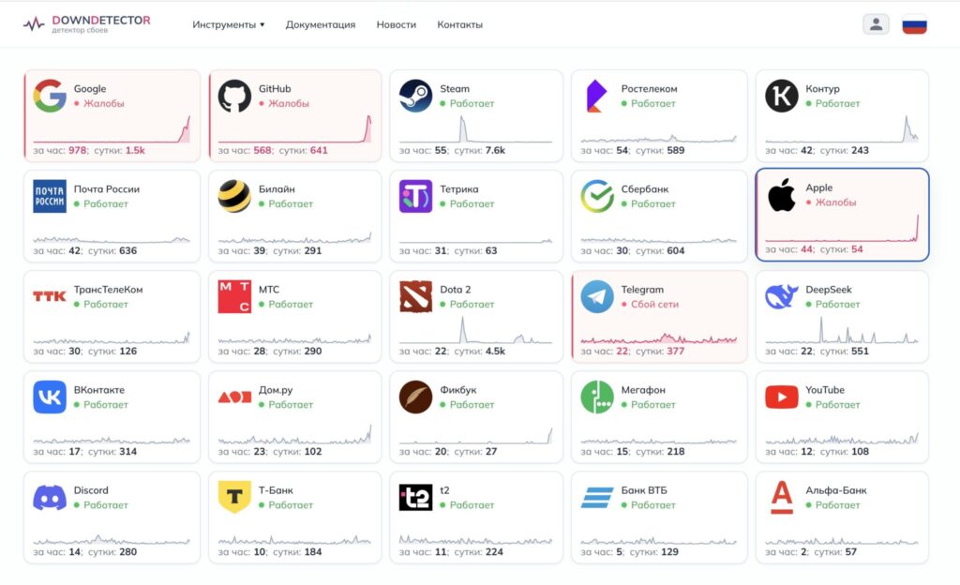This screenshot has width=960, height=585.
Task: Click Steam stats 'сутки: 7.6k'
Action: tap(479, 151)
